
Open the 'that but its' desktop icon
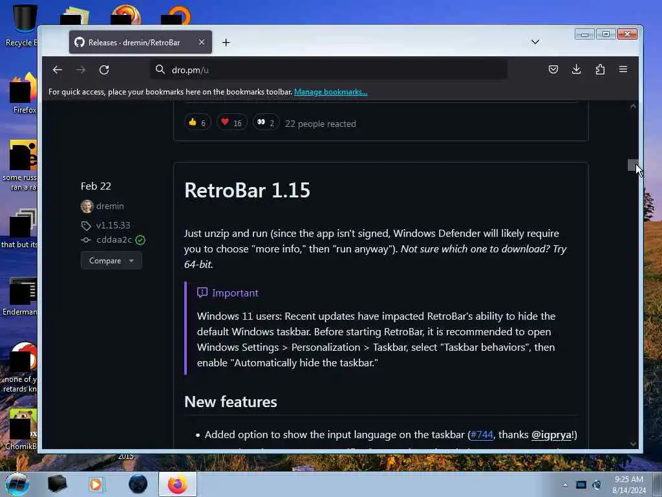[x=20, y=228]
